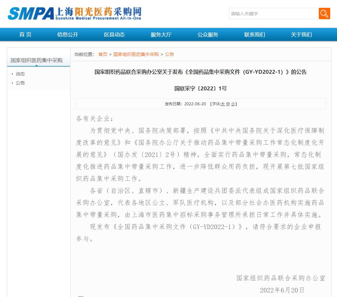
Task: Open 动态 in the left sidebar
Action: pyautogui.click(x=20, y=74)
